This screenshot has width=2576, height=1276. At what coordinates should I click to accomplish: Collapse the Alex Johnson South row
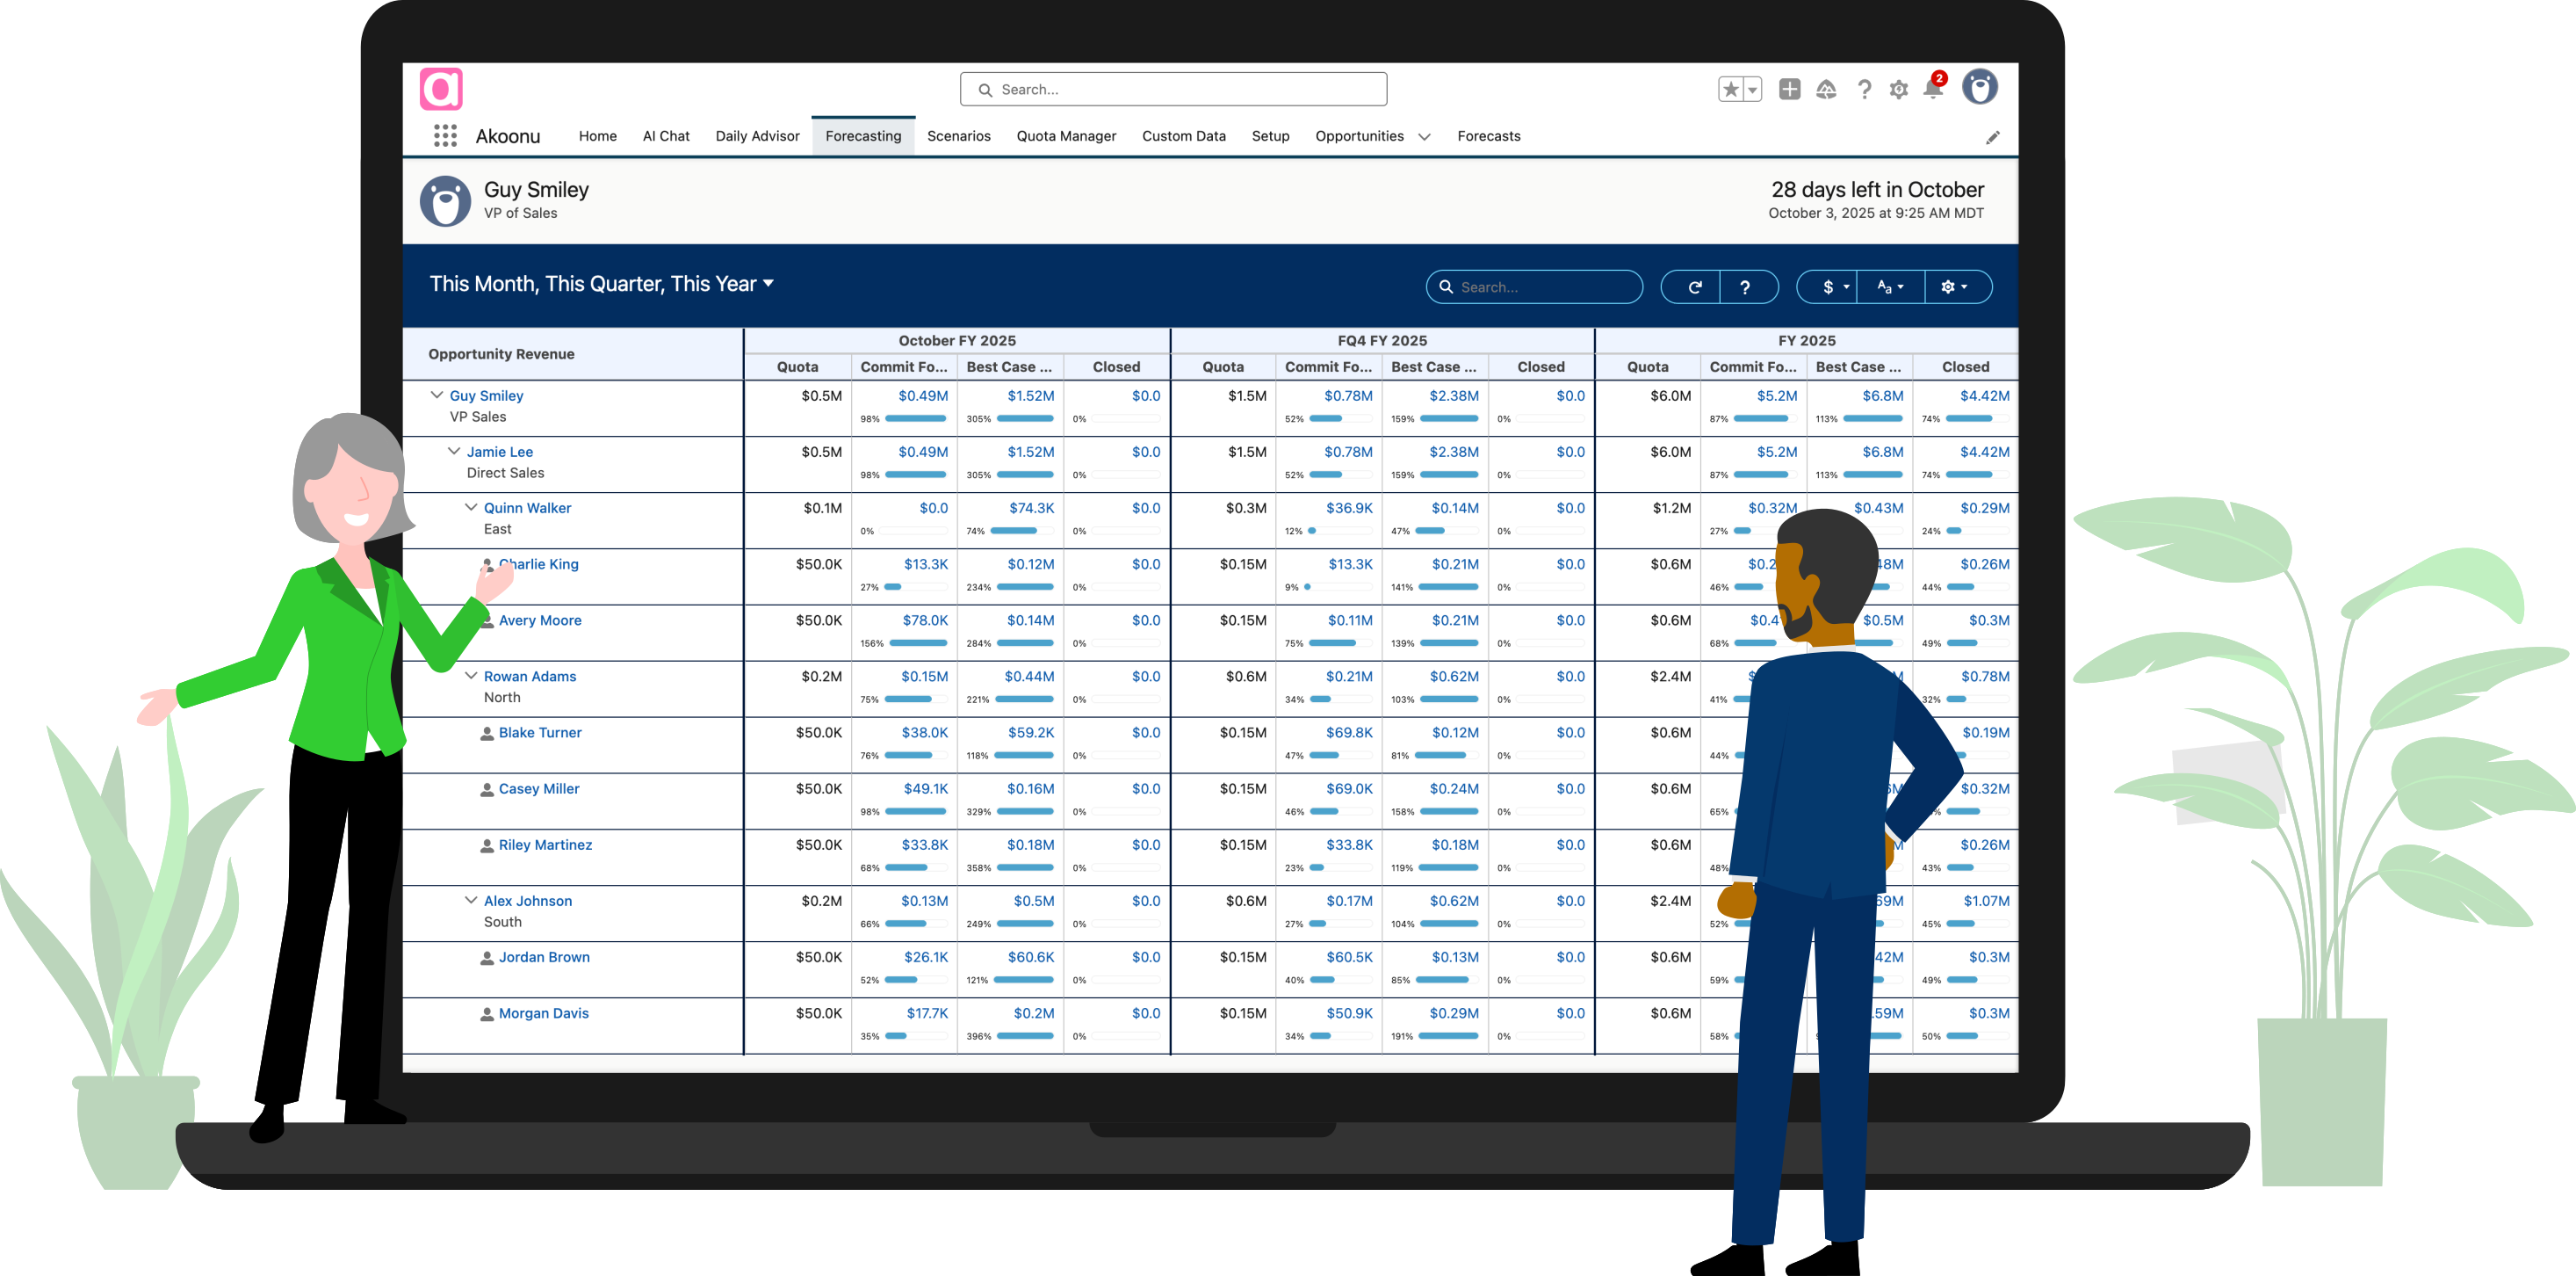point(471,900)
